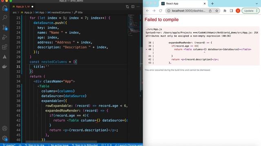Open the Extensions view
This screenshot has height=146, width=261.
(4, 47)
